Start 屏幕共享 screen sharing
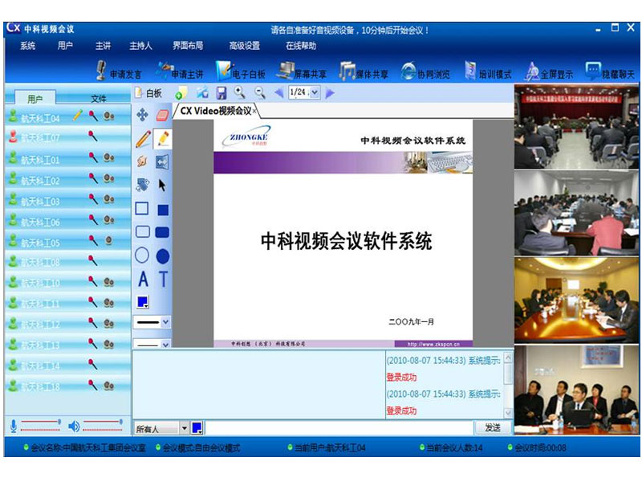 tap(302, 71)
